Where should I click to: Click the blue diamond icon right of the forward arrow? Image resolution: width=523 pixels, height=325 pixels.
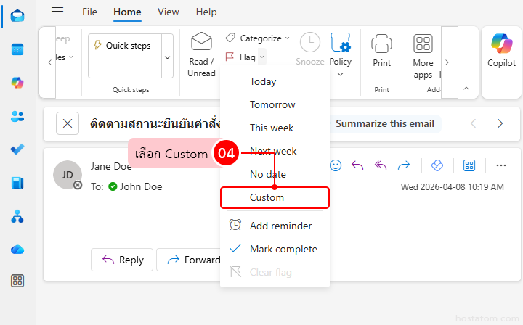coord(437,165)
